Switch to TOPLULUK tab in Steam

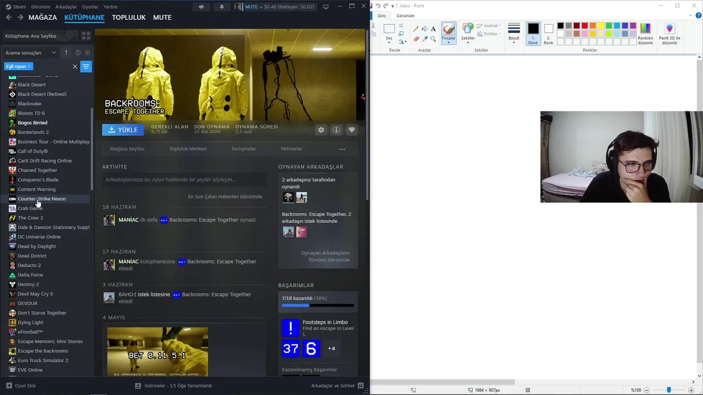[129, 18]
